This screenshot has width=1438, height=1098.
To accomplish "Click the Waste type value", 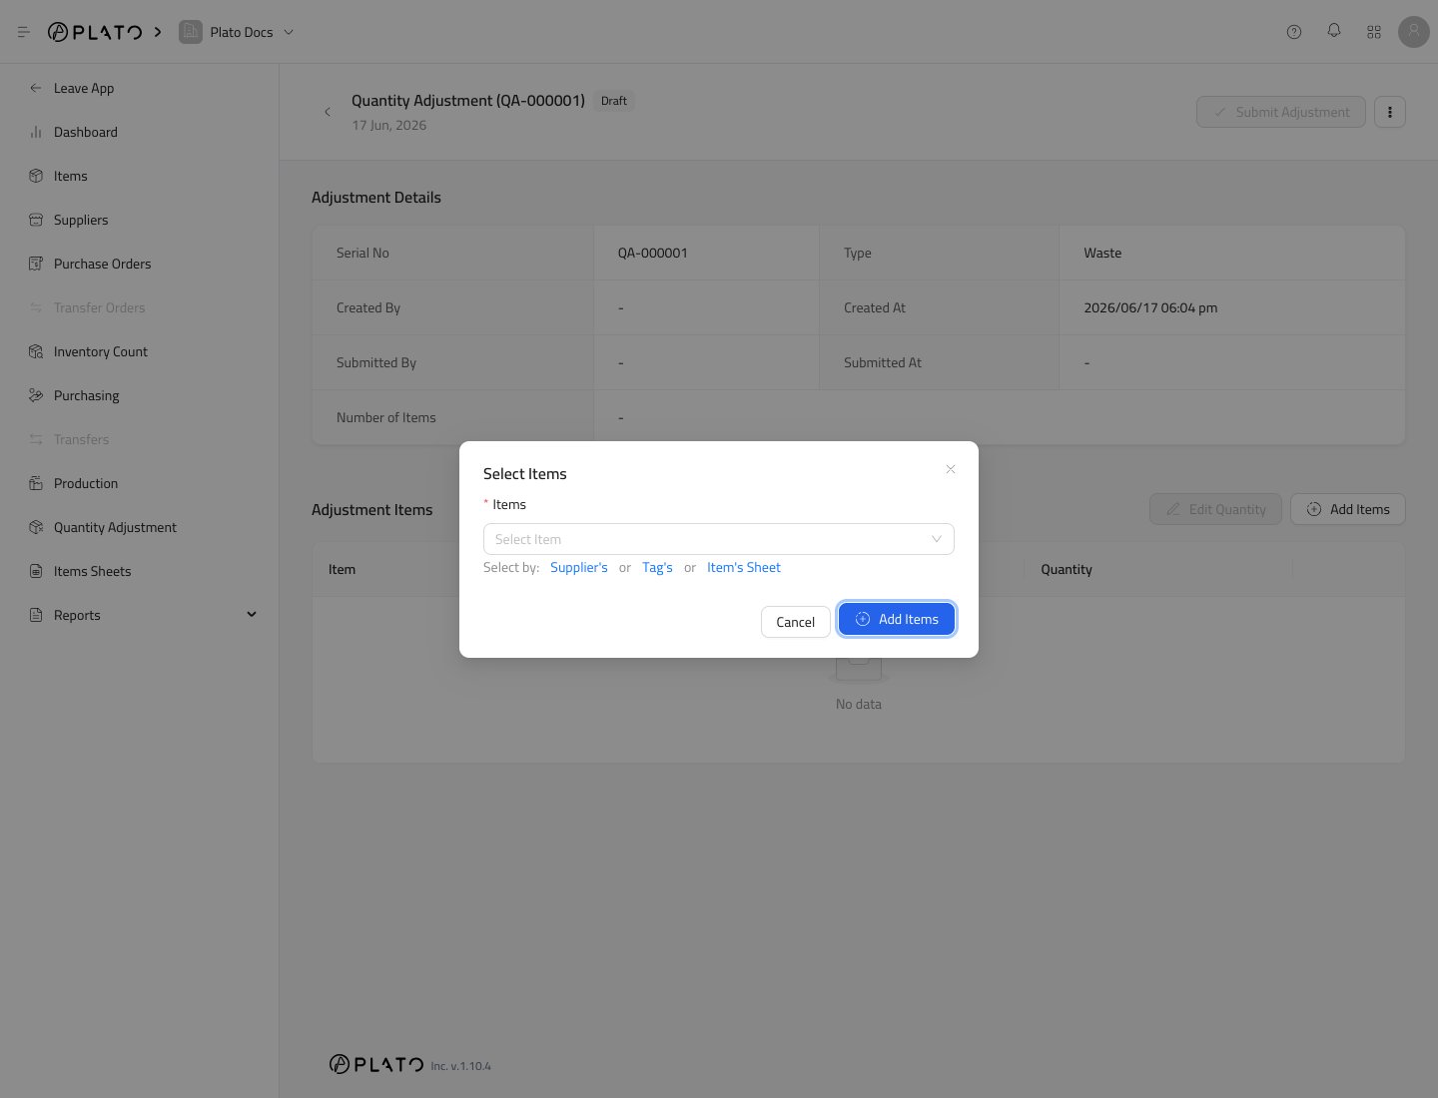I will pos(1102,253).
